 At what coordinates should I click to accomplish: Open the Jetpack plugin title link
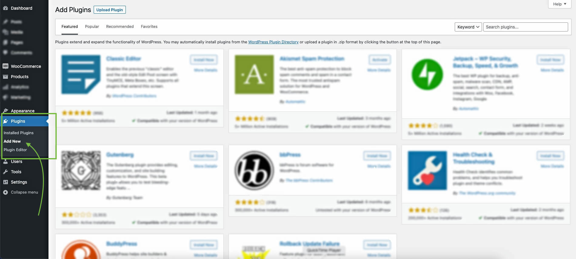point(485,62)
